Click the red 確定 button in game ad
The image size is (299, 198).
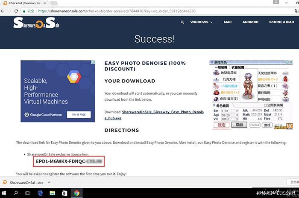[x=221, y=125]
